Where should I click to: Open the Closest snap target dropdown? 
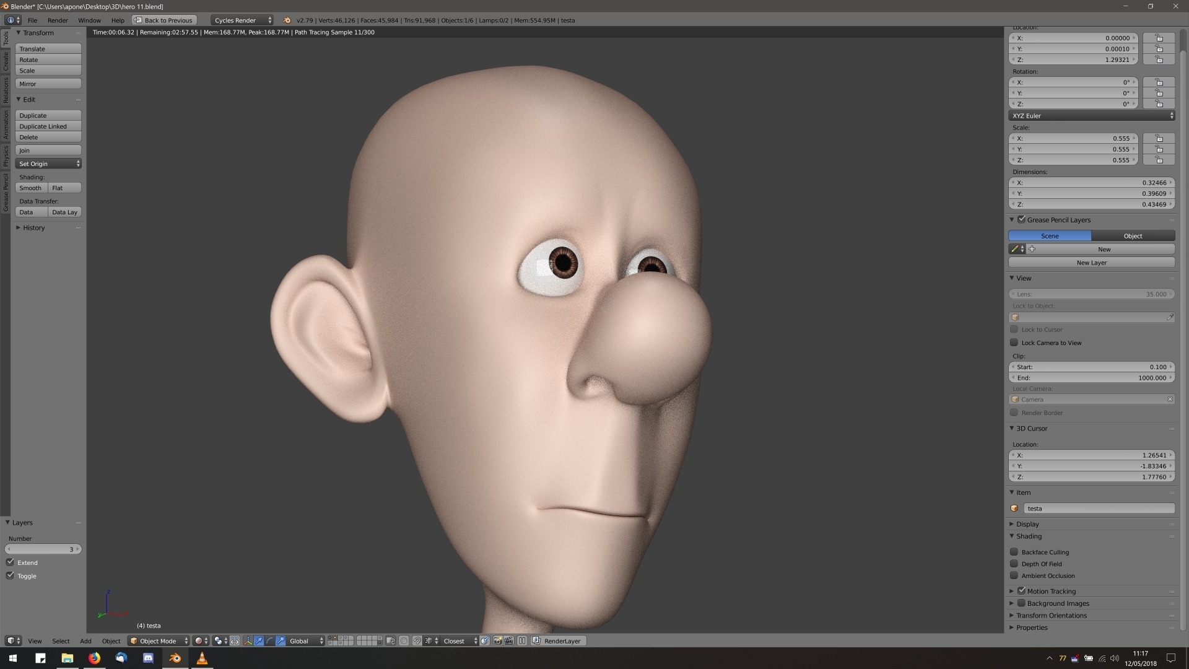459,641
